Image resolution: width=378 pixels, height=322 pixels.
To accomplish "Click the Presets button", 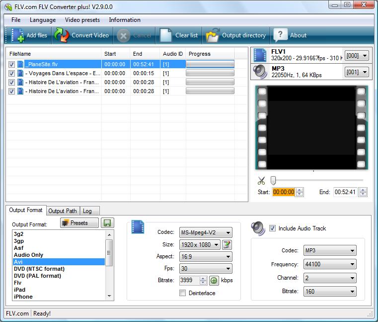I will (79, 223).
